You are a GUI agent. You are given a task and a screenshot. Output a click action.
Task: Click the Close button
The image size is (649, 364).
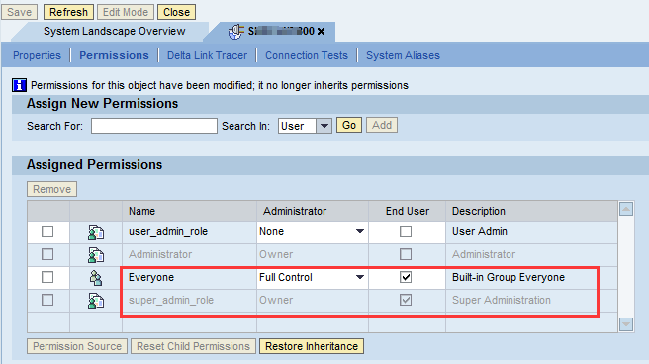click(176, 12)
